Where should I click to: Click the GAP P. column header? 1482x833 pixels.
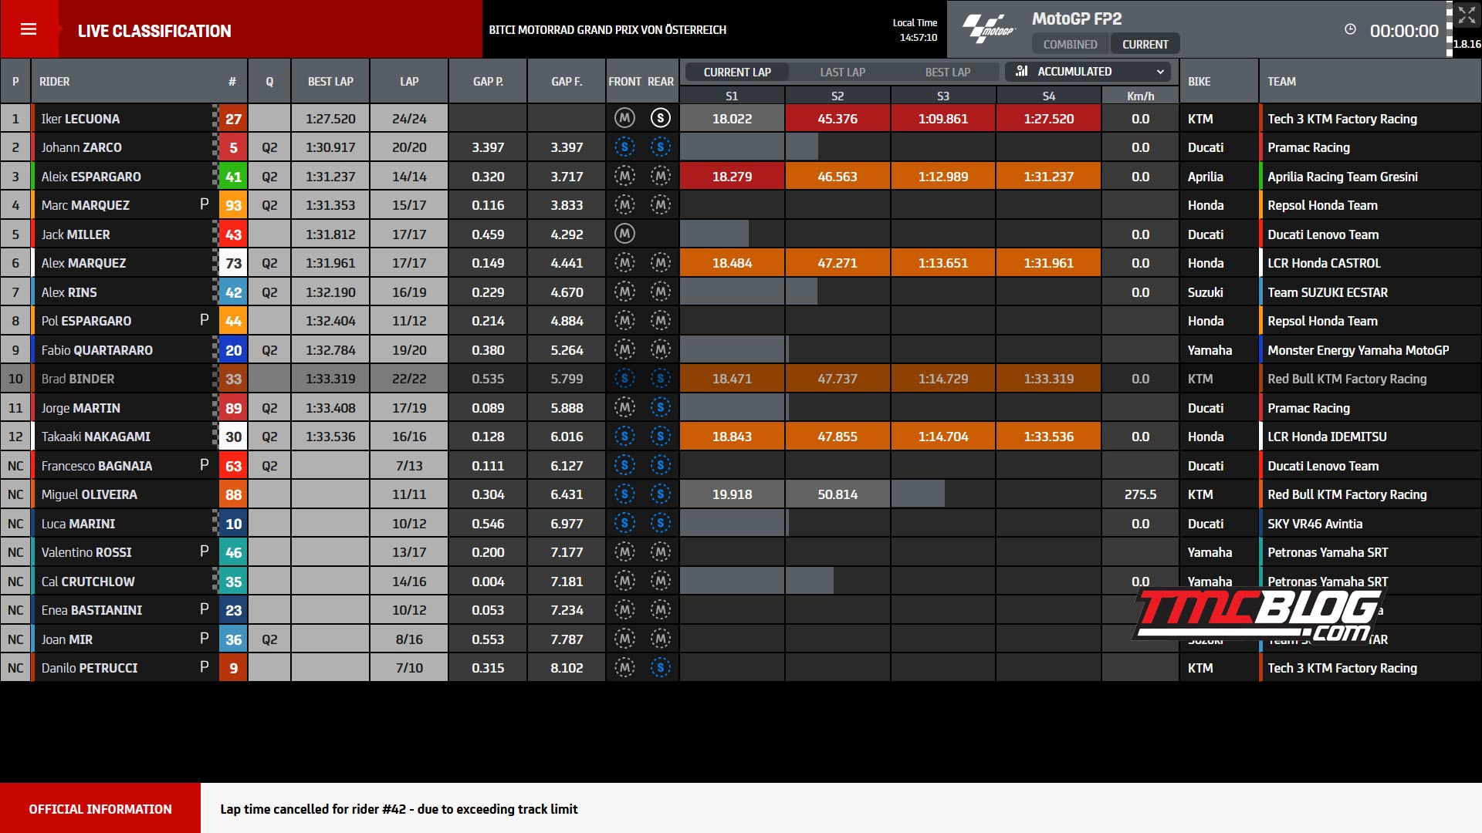click(488, 81)
